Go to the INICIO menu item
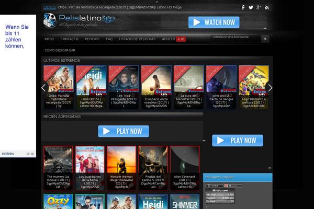Viewport: 314px width, 209px height. tap(49, 39)
